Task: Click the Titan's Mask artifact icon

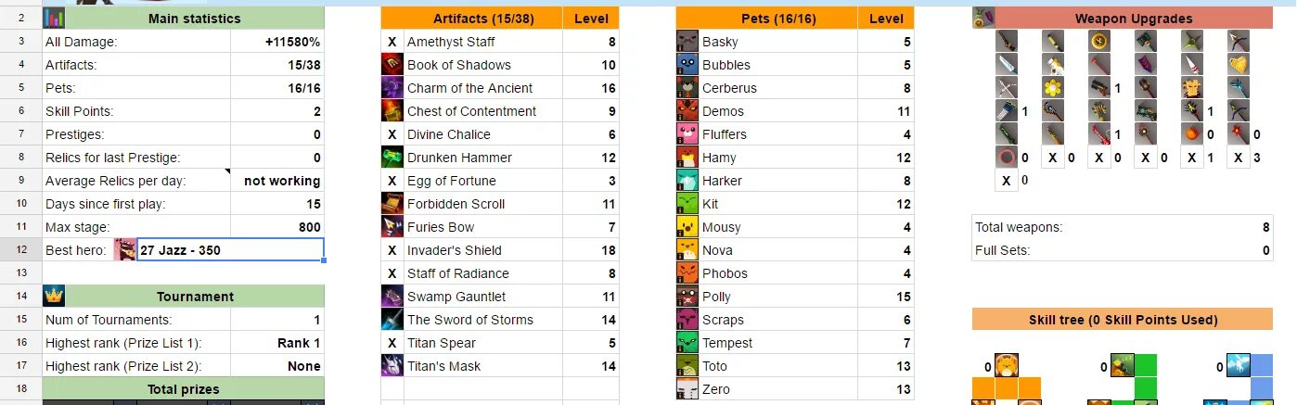Action: pos(392,366)
